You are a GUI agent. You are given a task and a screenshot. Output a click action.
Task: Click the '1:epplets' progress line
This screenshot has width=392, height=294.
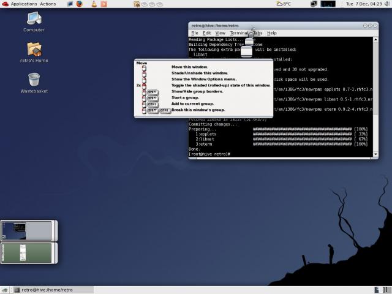281,134
